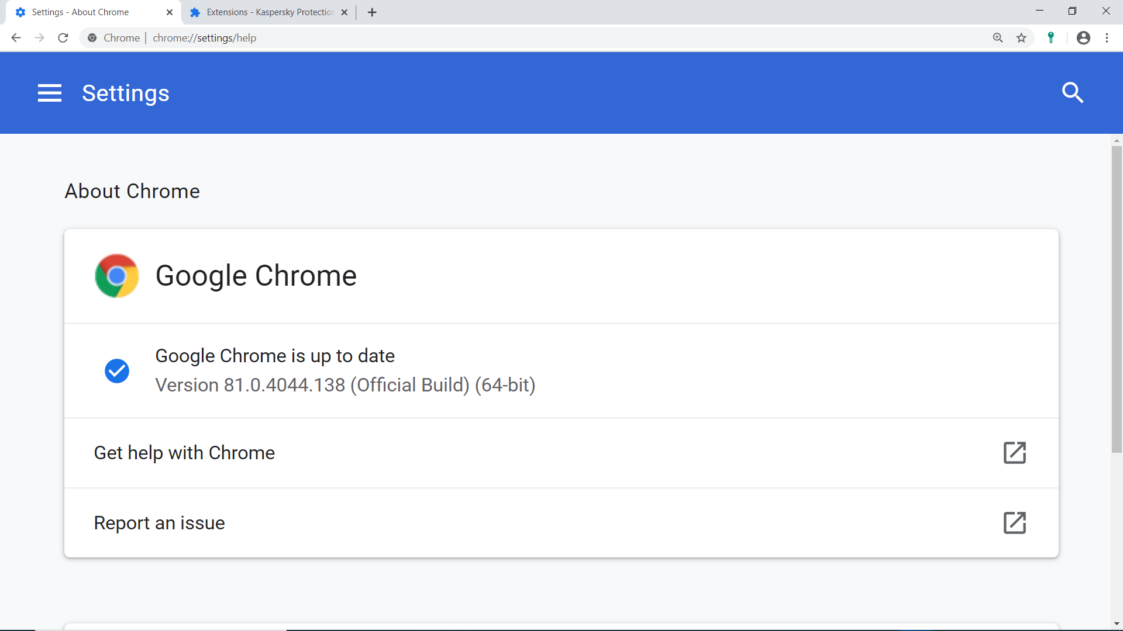Close the Settings - About Chrome tab
Image resolution: width=1123 pixels, height=631 pixels.
(170, 12)
